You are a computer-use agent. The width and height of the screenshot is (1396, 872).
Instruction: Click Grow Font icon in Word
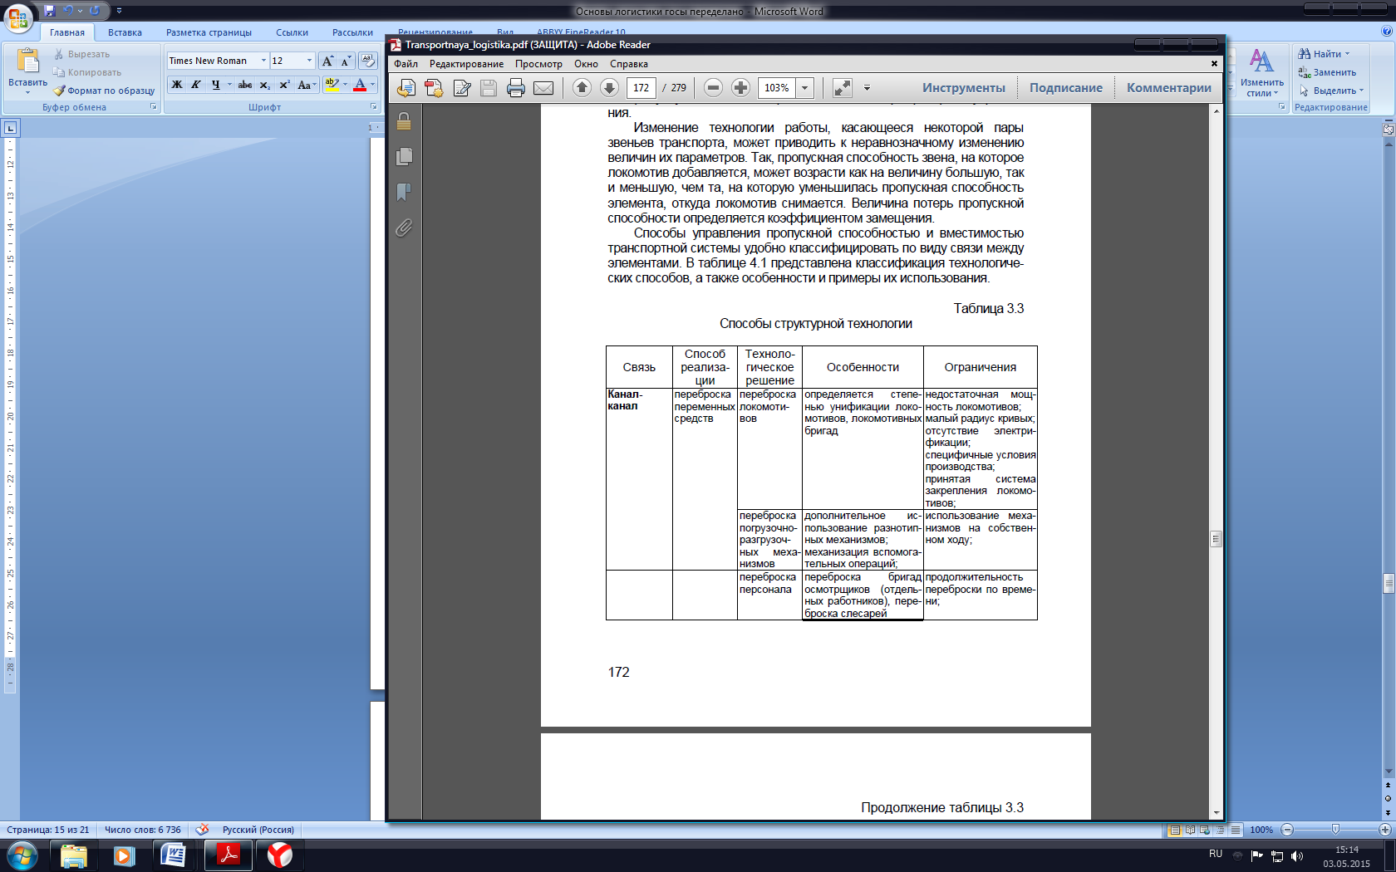pyautogui.click(x=327, y=61)
